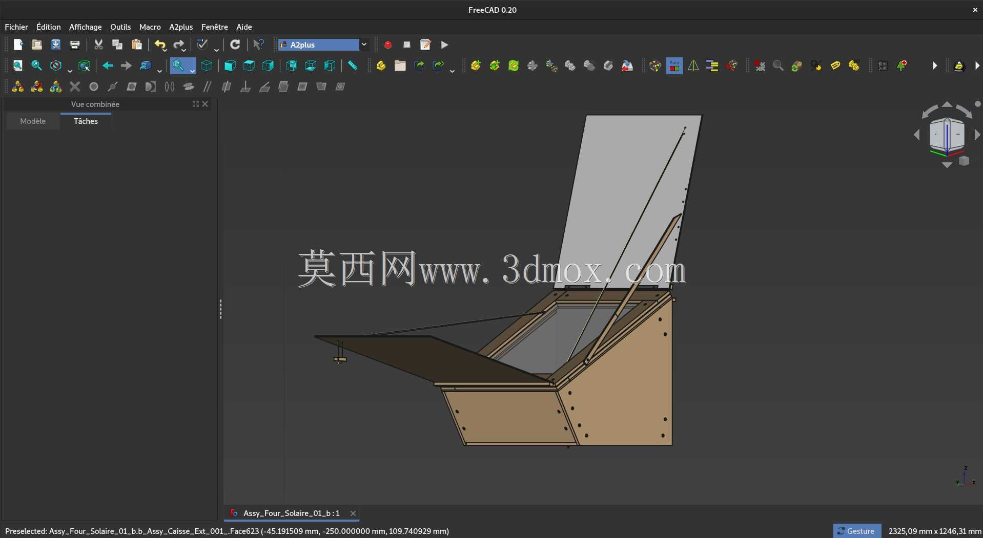This screenshot has width=983, height=538.
Task: Toggle the Auto solve button
Action: (674, 66)
